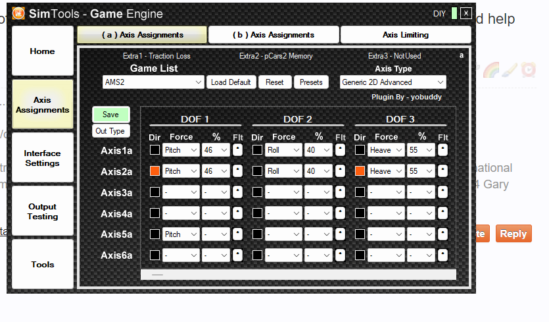Click Axis2a DOF 2 Flt filter button
This screenshot has height=322, width=549.
(340, 171)
